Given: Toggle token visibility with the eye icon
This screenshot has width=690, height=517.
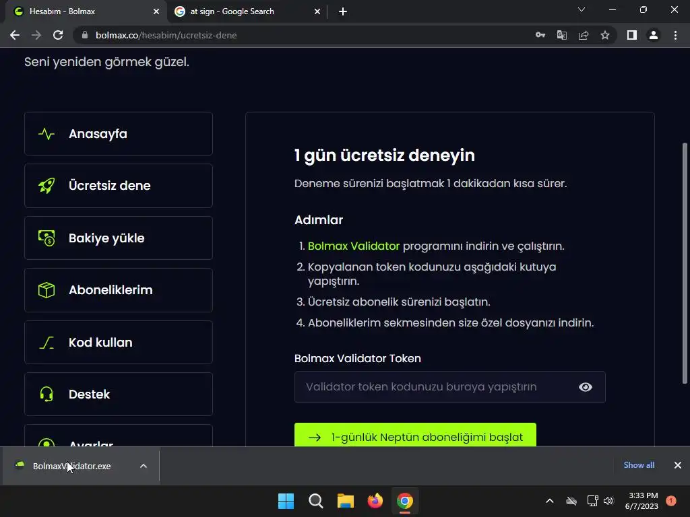Looking at the screenshot, I should click(x=586, y=387).
